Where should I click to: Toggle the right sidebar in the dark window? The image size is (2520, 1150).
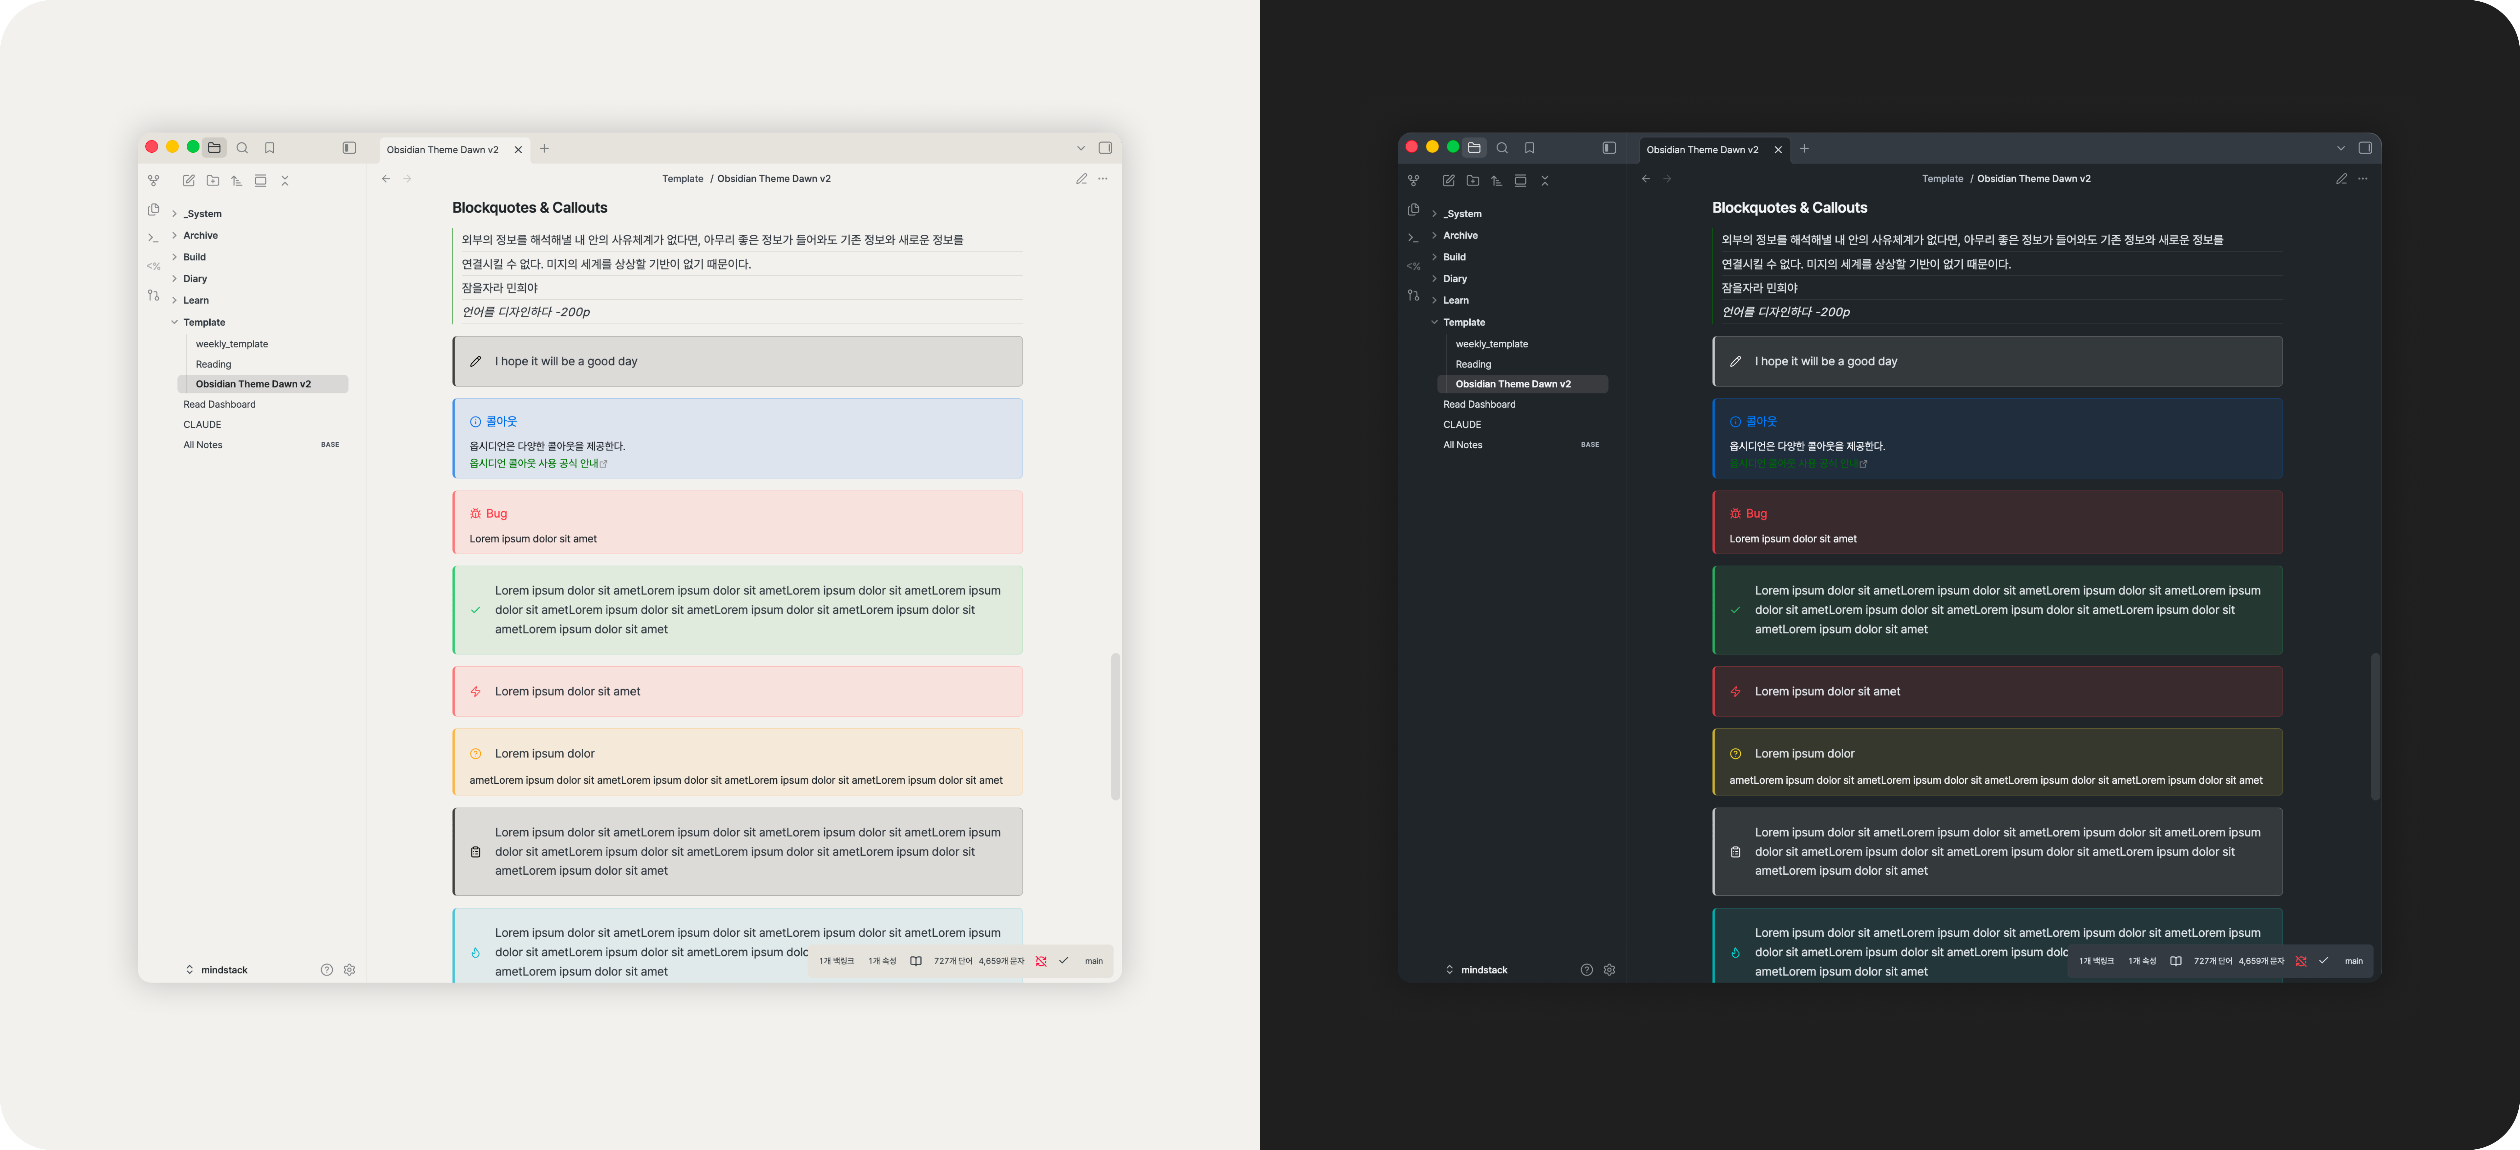(2365, 148)
